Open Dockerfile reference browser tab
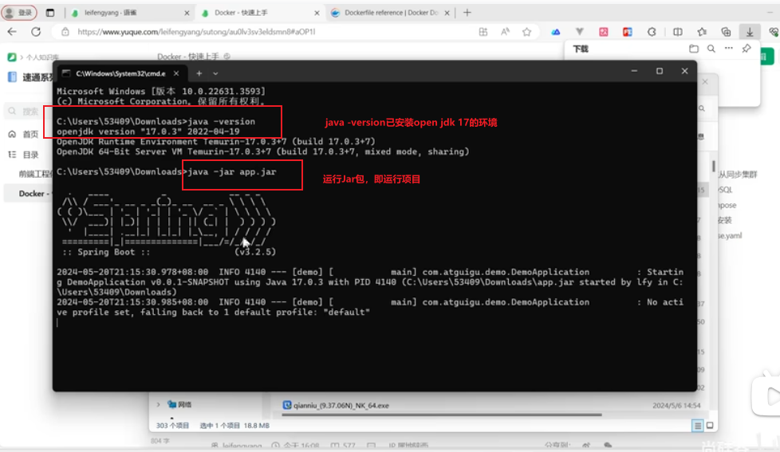 pyautogui.click(x=391, y=13)
